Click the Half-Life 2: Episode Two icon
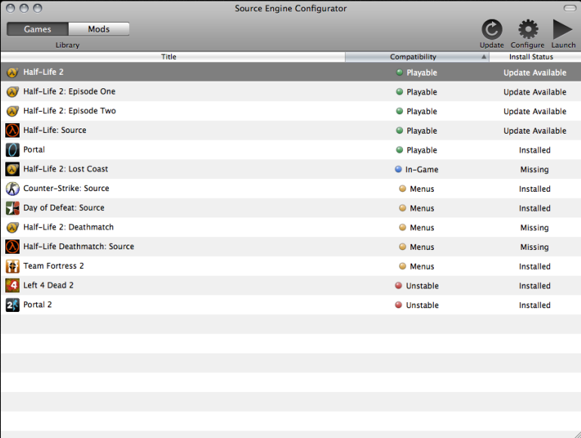581x438 pixels. pos(12,111)
